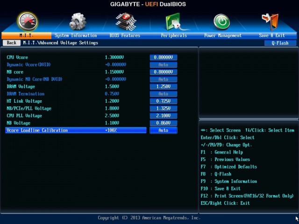
Task: Click the HT Link Voltage 1.200V reading
Action: [x=112, y=101]
